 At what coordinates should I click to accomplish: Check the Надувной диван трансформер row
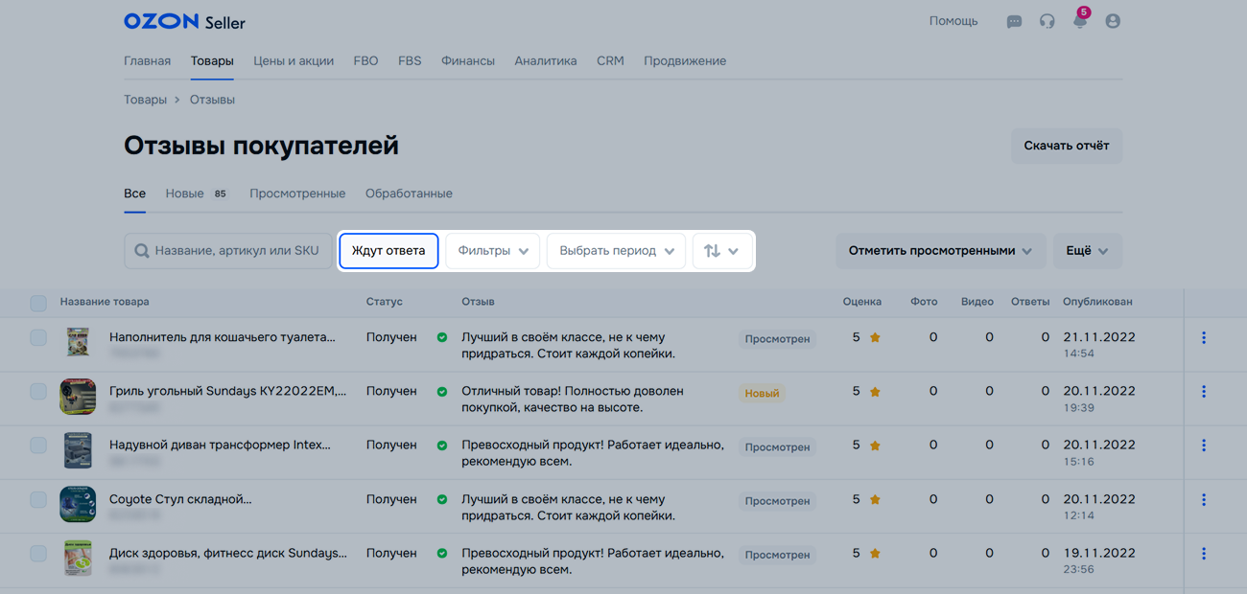38,445
